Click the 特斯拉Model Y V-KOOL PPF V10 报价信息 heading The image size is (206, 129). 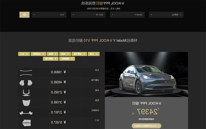[x=103, y=40]
